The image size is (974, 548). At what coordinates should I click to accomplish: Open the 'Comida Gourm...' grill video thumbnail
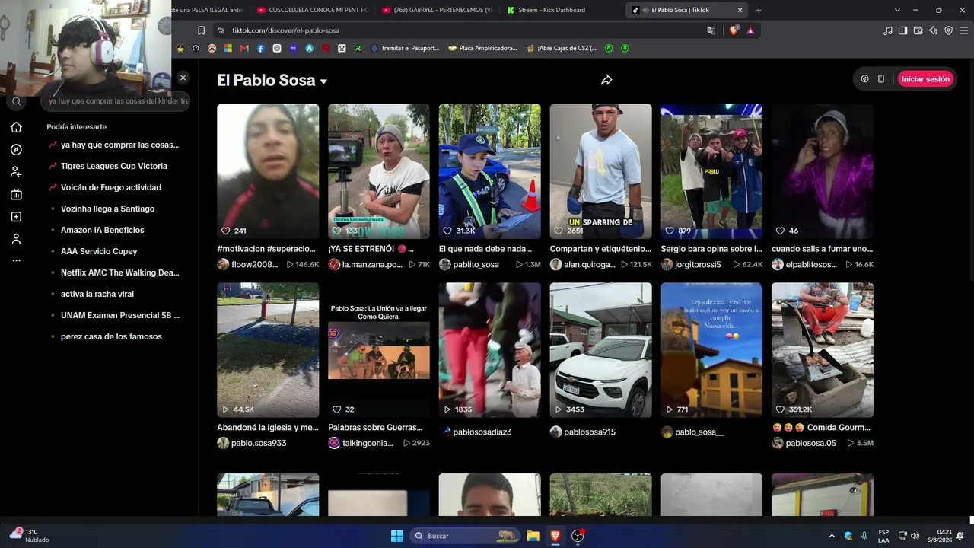coord(823,350)
